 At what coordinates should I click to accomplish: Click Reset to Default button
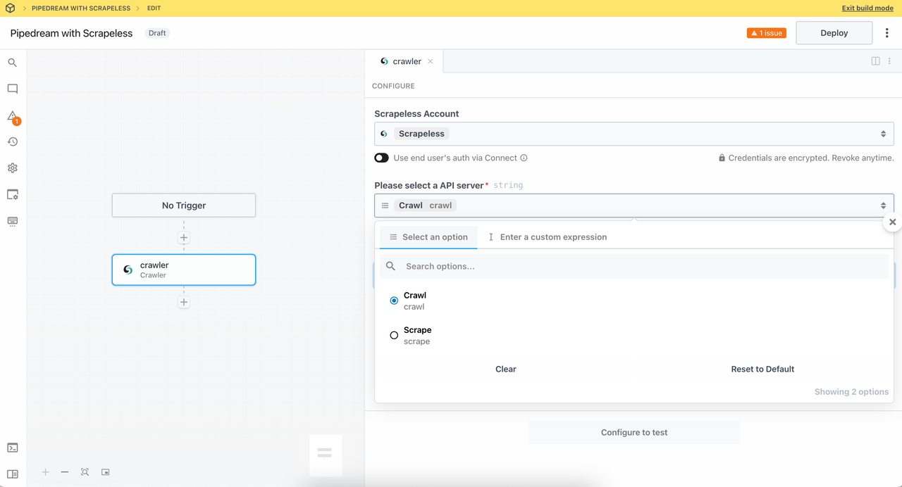[762, 369]
